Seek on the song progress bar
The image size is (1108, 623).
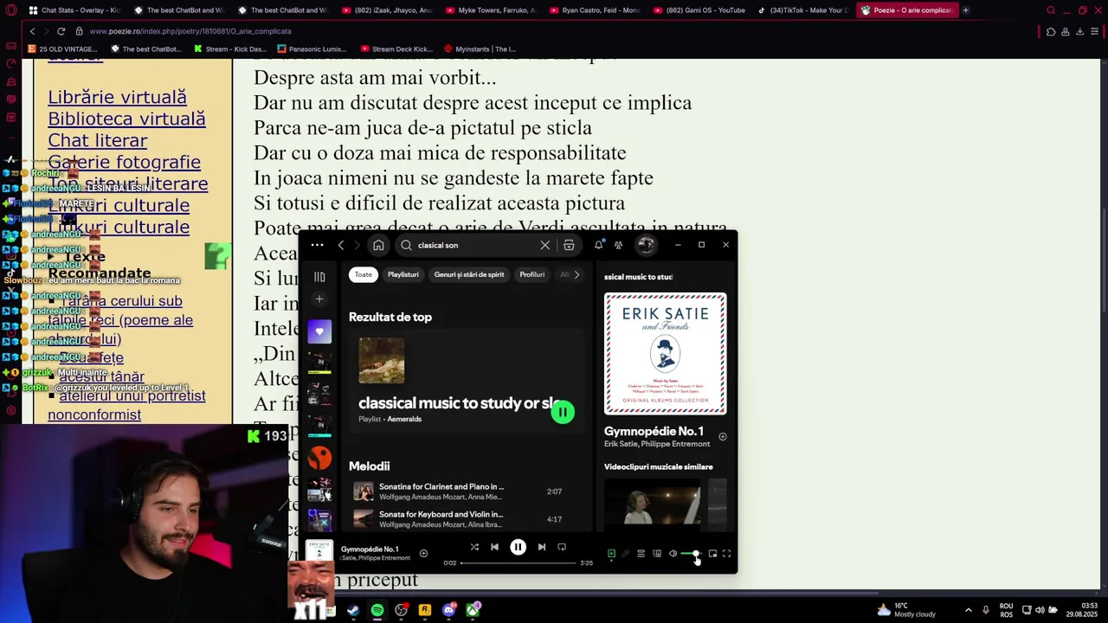point(518,563)
